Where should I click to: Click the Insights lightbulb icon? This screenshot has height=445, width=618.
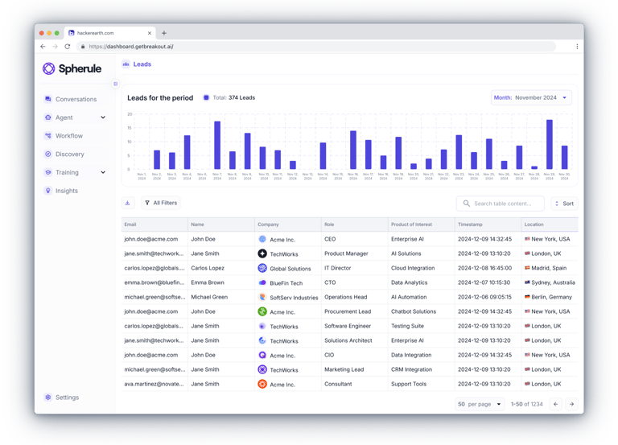[x=48, y=191]
